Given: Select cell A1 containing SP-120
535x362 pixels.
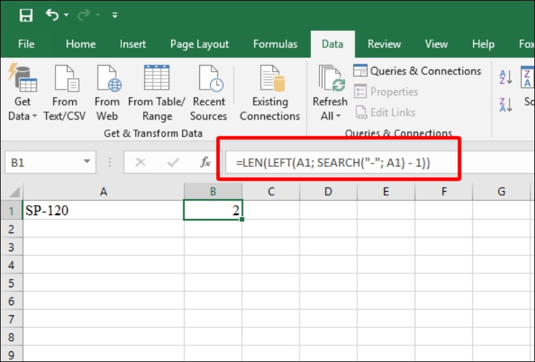Looking at the screenshot, I should click(x=103, y=210).
